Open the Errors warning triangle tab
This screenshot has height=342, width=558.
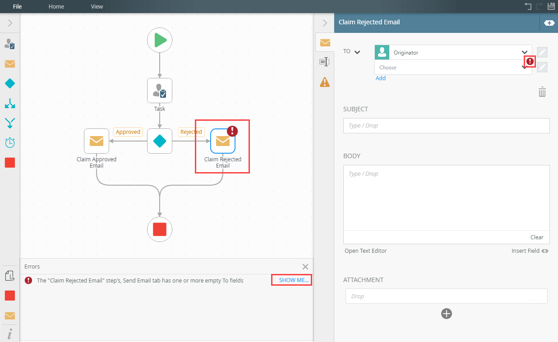(324, 82)
